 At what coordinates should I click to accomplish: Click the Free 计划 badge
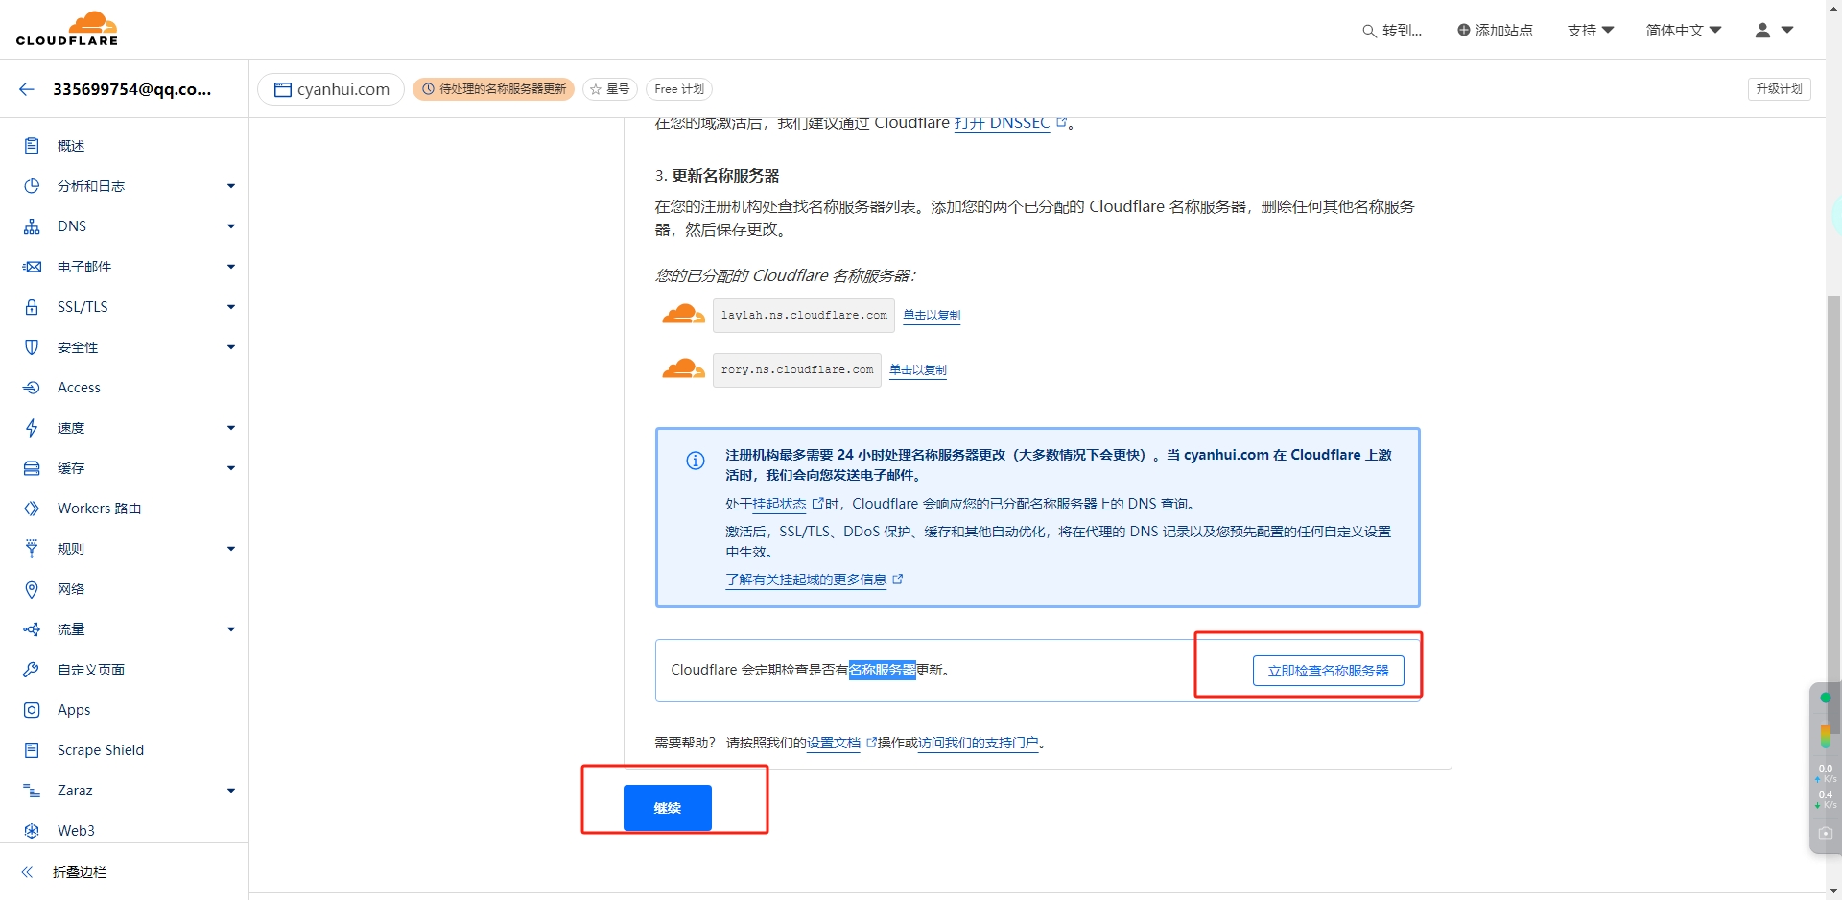pyautogui.click(x=679, y=89)
